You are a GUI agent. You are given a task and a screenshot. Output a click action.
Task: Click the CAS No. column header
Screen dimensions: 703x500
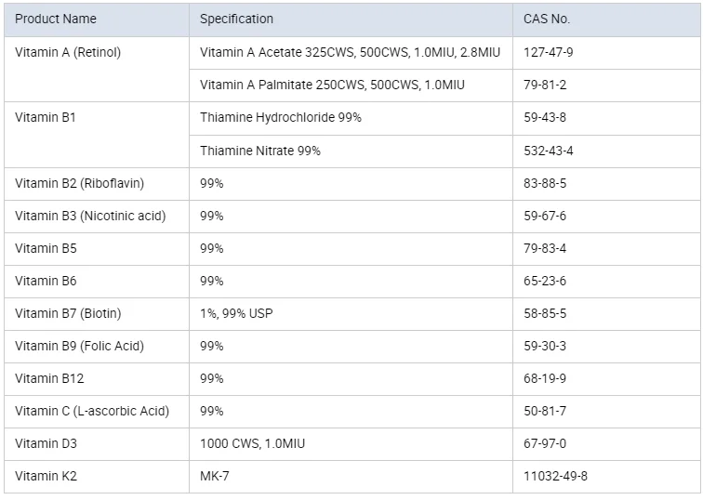click(547, 19)
